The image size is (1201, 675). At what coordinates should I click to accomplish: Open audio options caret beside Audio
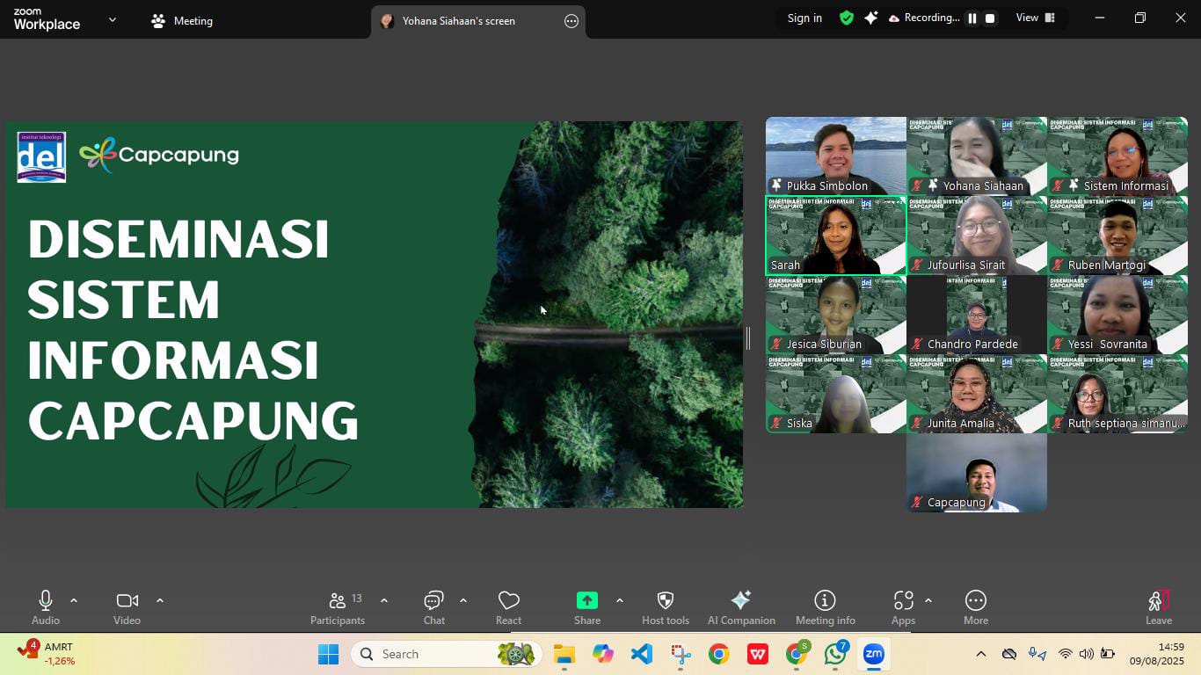[74, 600]
